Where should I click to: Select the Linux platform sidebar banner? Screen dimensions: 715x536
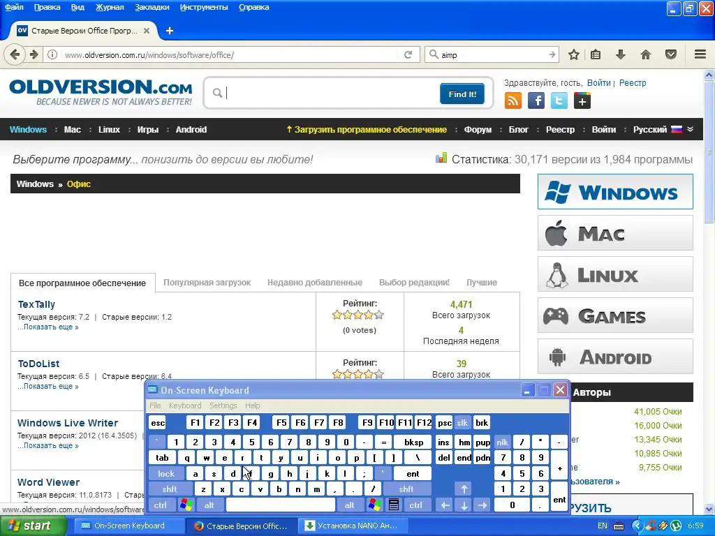coord(615,274)
